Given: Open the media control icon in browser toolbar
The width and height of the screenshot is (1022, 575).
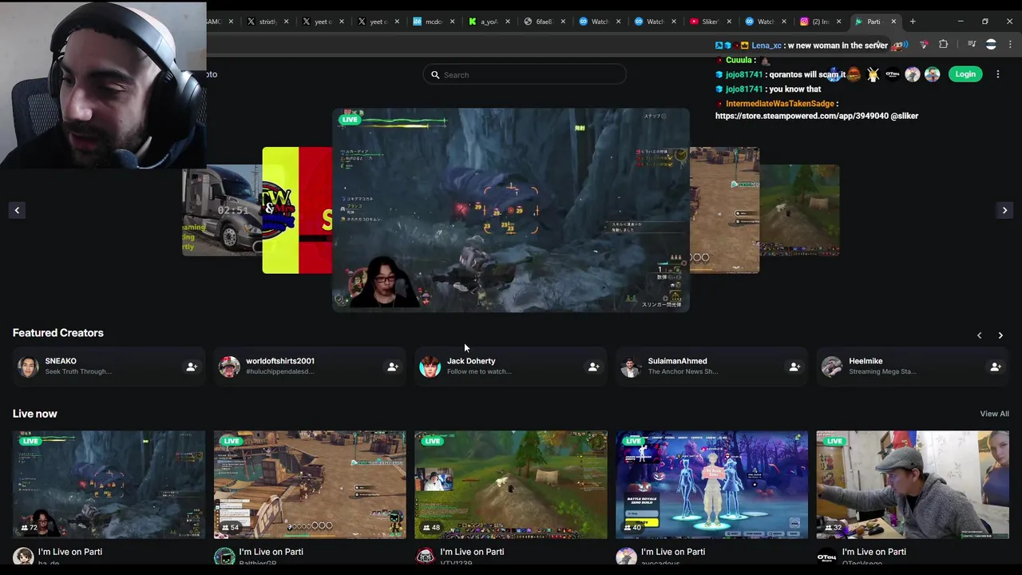Looking at the screenshot, I should 972,45.
